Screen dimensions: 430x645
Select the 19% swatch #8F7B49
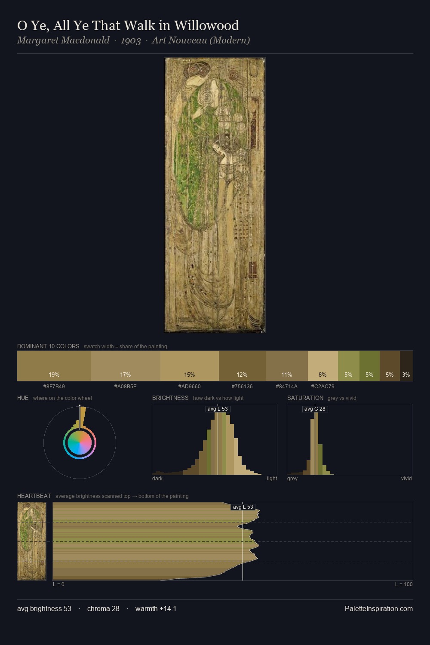(x=54, y=366)
